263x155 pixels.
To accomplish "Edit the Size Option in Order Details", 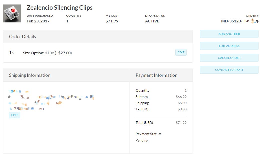I will pyautogui.click(x=181, y=52).
